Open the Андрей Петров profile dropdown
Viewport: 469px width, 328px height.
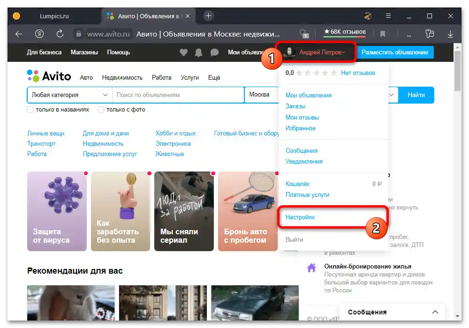click(x=316, y=52)
